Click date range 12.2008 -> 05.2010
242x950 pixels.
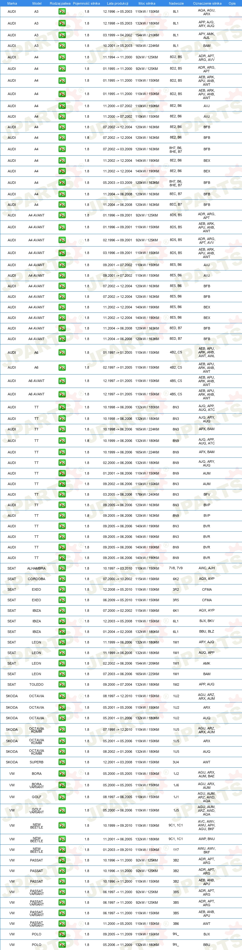click(118, 589)
